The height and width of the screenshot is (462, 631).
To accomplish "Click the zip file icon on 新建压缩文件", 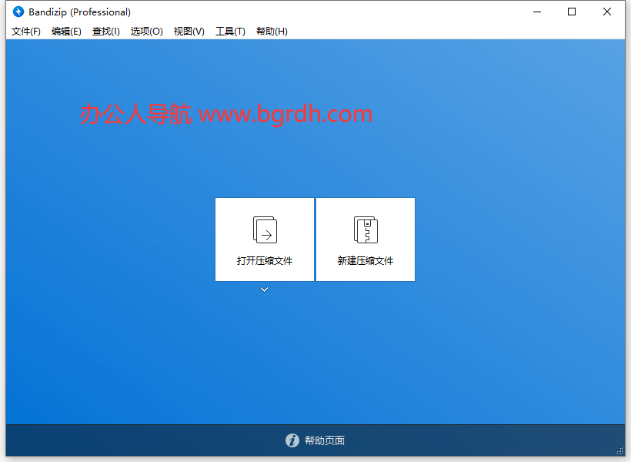I will 366,229.
